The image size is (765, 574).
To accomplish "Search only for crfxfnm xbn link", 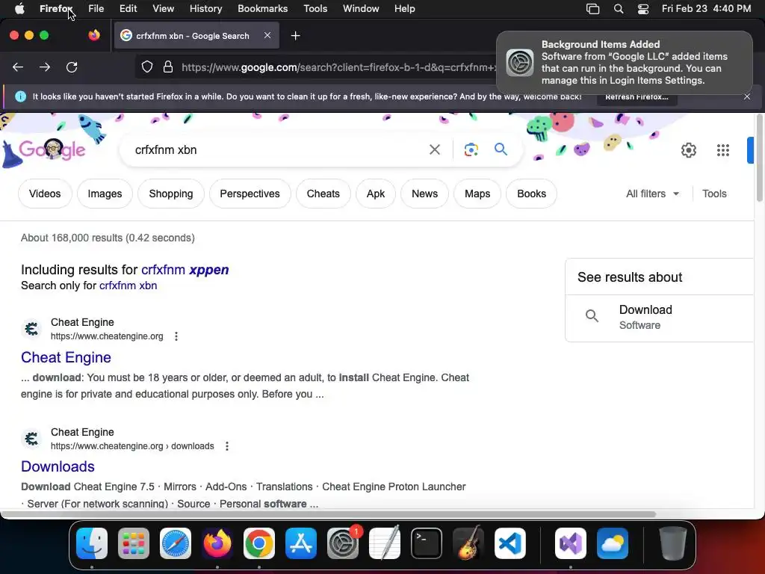I will [x=128, y=286].
